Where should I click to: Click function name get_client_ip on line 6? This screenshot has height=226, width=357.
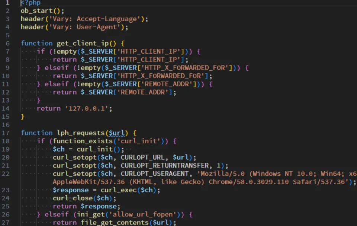(83, 43)
